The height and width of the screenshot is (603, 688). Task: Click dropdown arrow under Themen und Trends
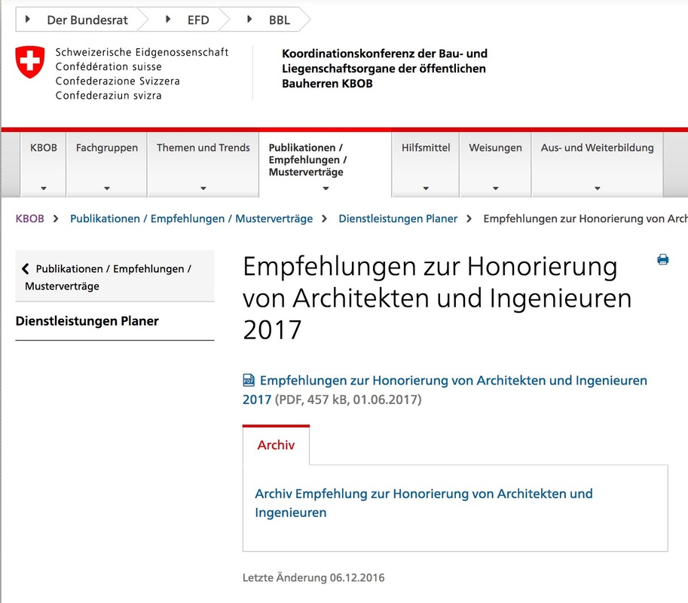(203, 188)
